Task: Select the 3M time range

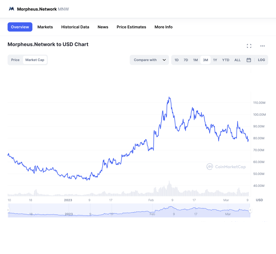Action: click(205, 60)
